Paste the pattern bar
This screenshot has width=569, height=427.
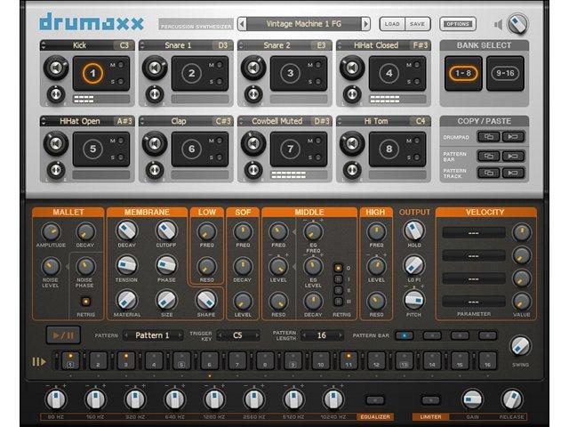(x=513, y=157)
